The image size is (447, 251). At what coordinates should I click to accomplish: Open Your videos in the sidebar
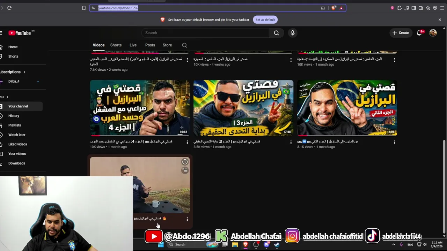coord(21,154)
